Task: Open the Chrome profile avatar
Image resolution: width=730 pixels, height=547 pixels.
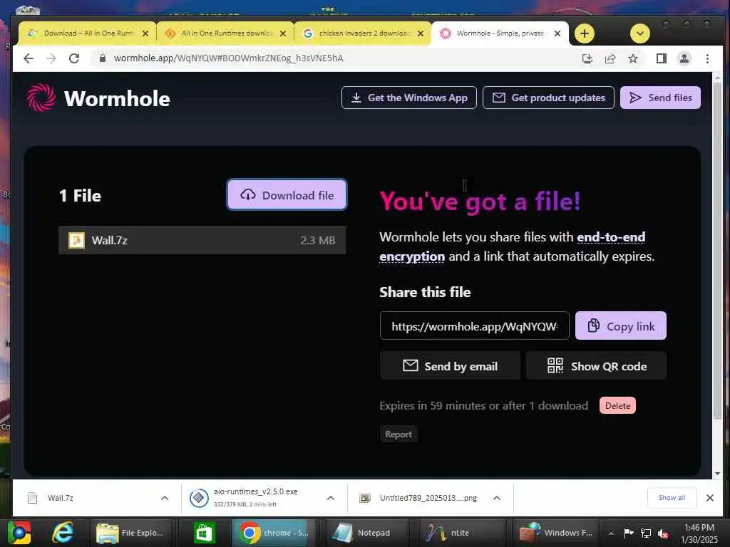Action: [x=684, y=58]
